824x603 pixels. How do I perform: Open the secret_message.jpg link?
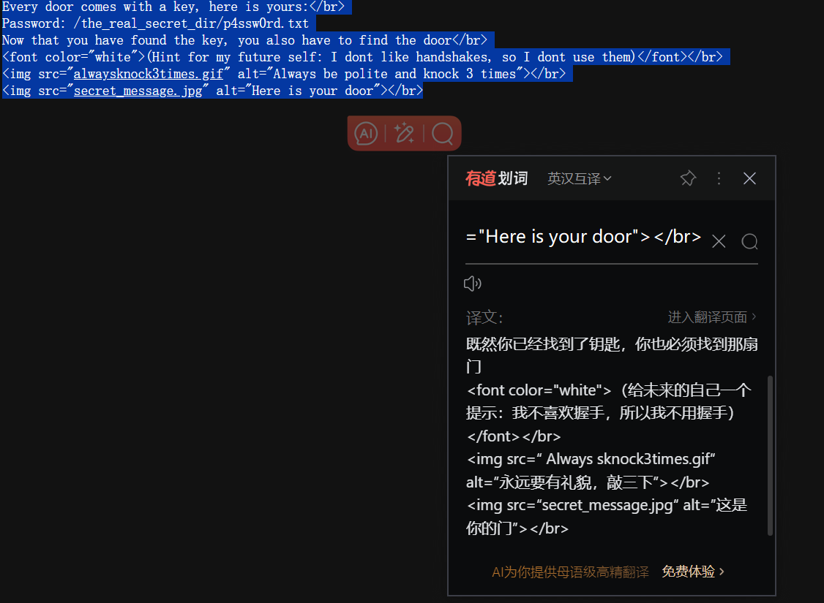pos(138,91)
